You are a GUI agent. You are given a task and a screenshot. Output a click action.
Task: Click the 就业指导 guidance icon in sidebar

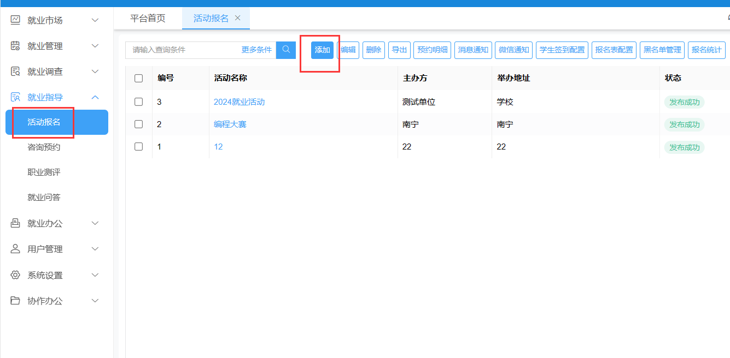pos(15,97)
